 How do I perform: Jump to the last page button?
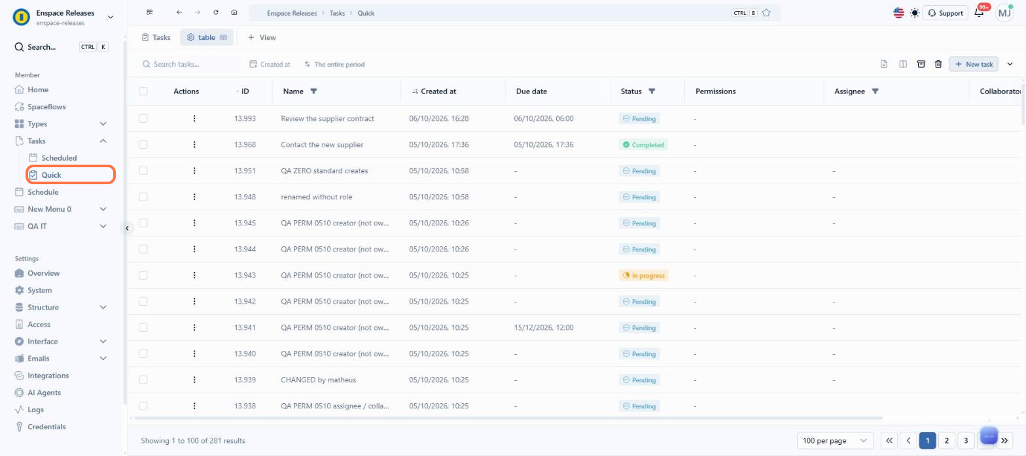(1005, 440)
